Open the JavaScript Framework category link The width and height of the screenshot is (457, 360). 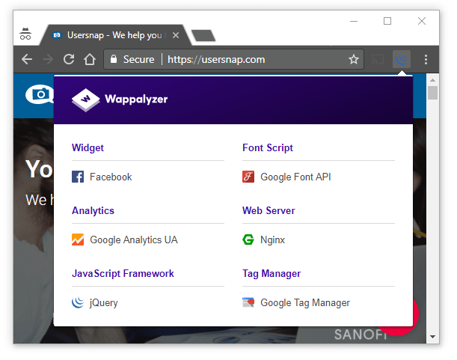123,274
